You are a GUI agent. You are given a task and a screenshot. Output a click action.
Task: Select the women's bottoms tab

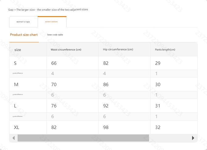51,22
